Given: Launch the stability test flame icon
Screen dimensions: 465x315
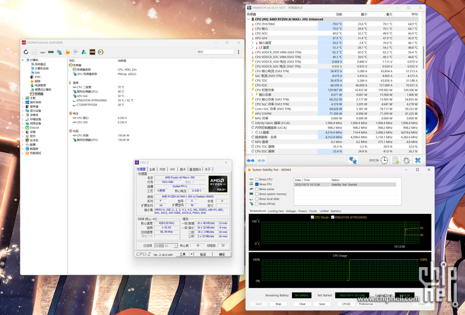Looking at the screenshot, I should (68, 52).
